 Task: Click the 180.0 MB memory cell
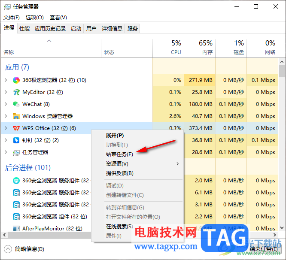(200, 104)
